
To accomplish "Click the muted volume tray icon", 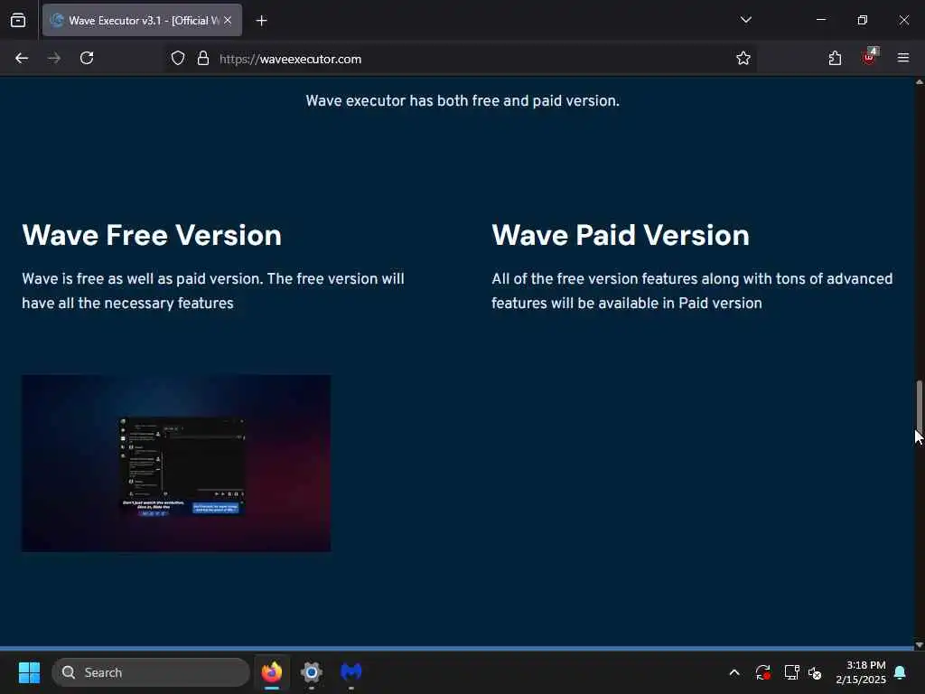I will point(816,672).
